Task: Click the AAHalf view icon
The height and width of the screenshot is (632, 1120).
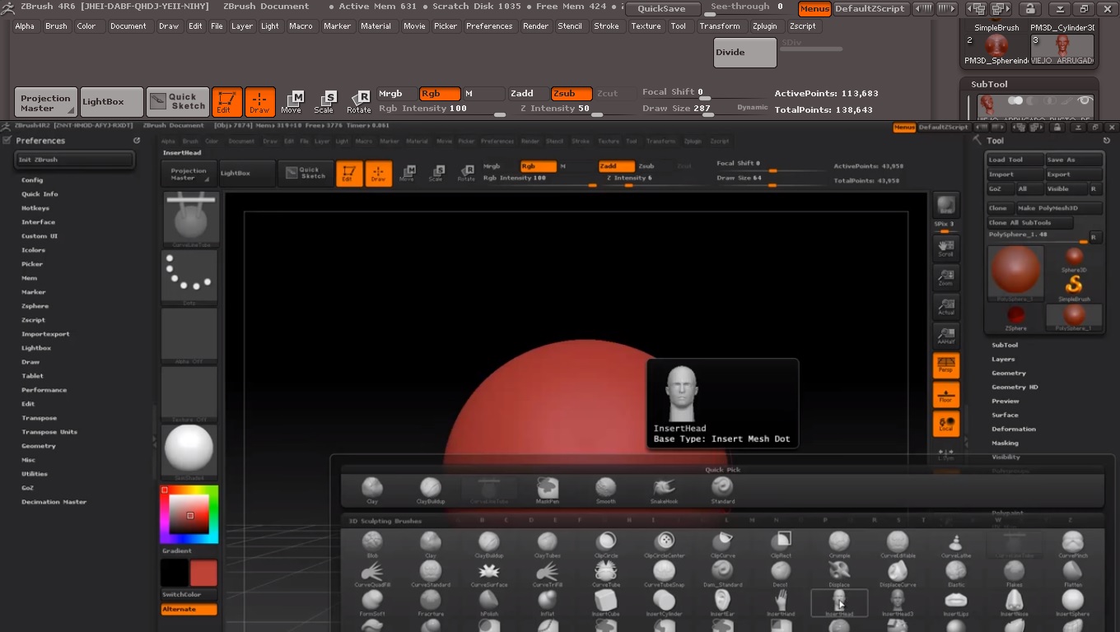Action: tap(945, 335)
